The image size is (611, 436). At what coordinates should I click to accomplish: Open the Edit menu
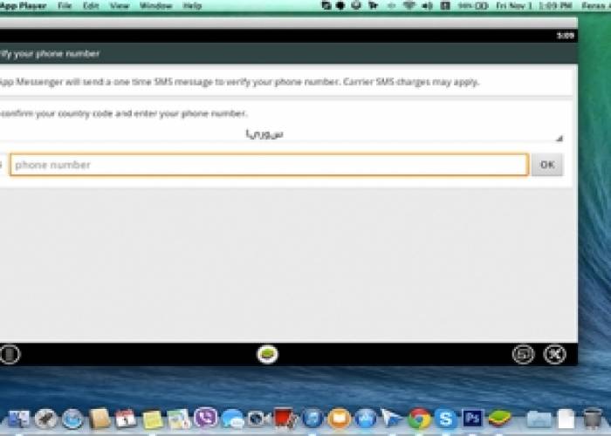[91, 5]
